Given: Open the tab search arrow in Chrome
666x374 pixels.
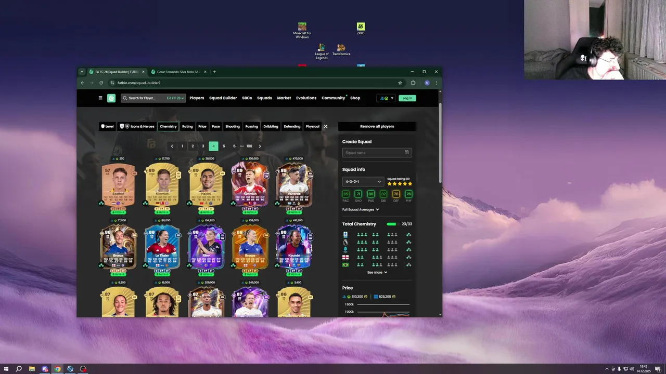Looking at the screenshot, I should (82, 72).
